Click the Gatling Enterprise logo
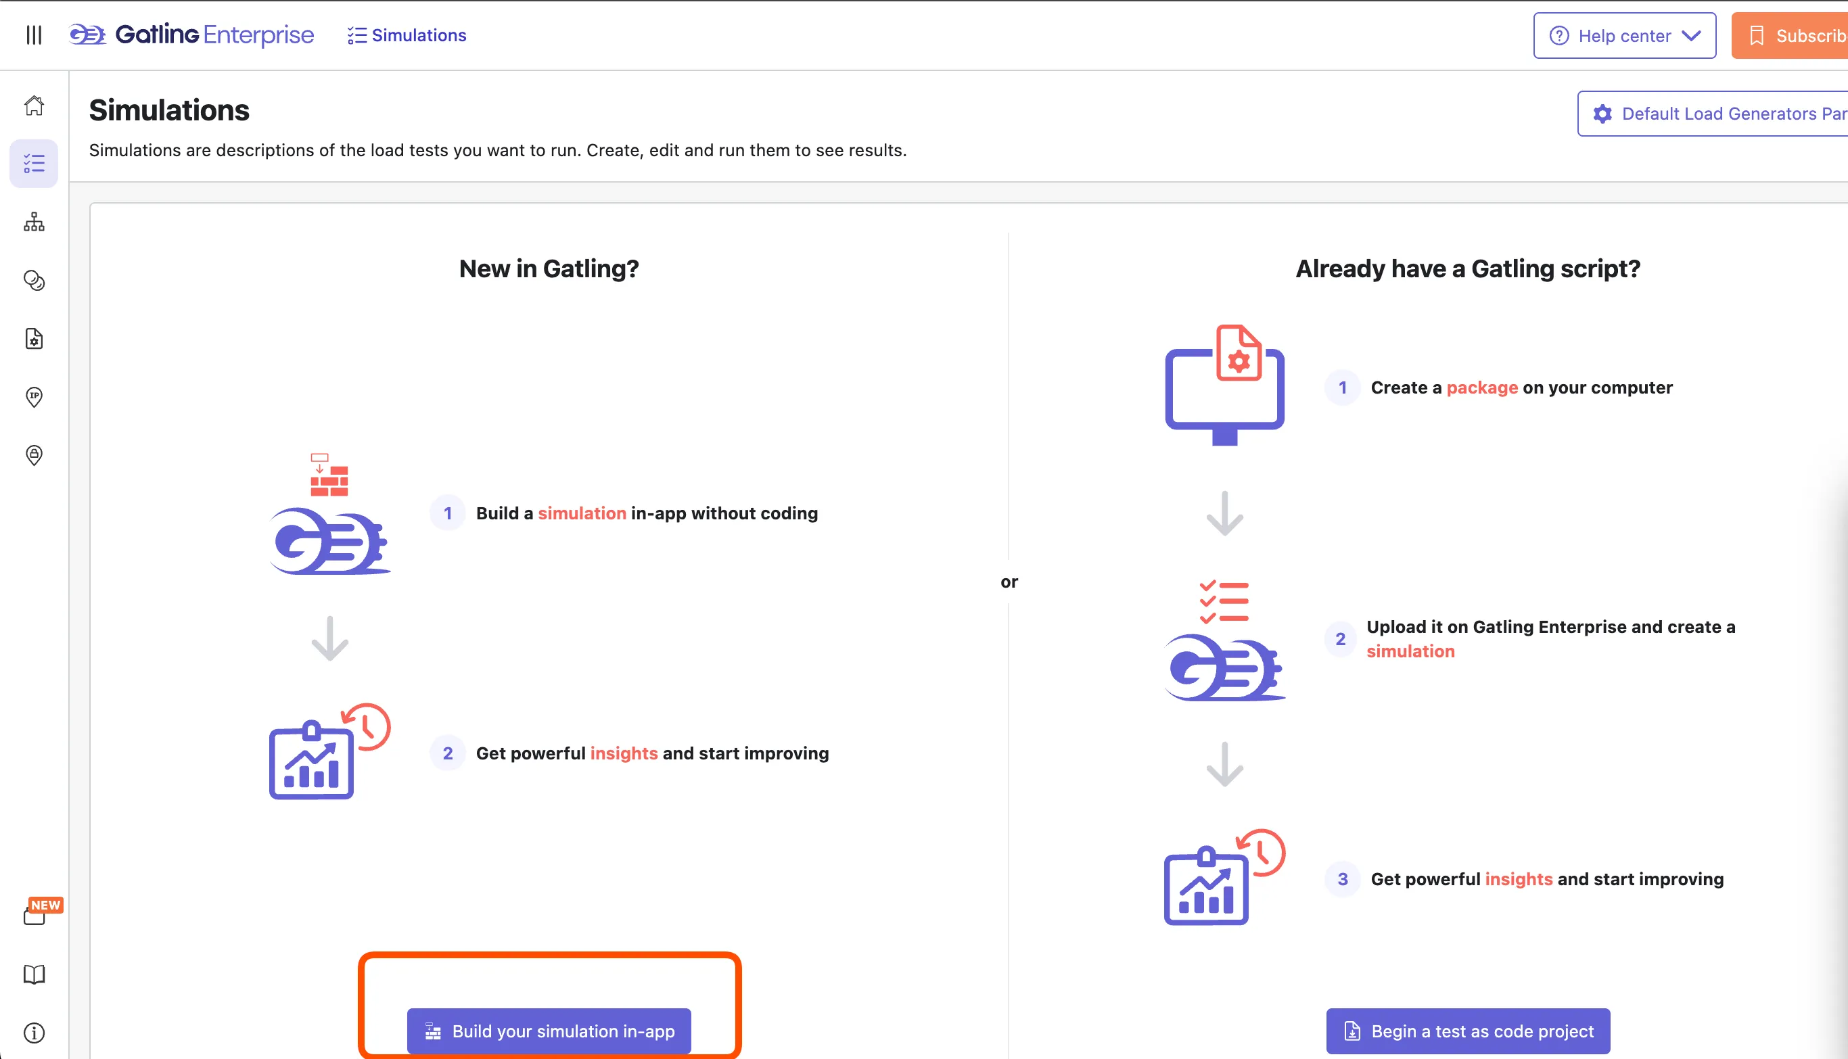 click(192, 35)
